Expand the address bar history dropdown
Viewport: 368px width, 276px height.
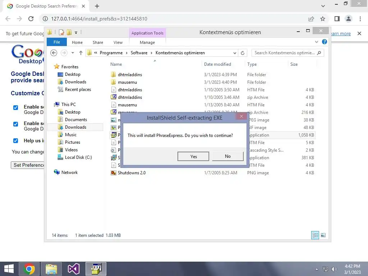(235, 53)
